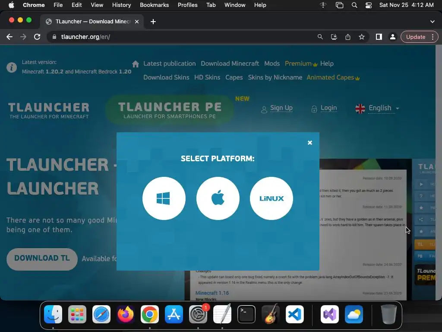This screenshot has width=442, height=332.
Task: Open Download Minecraft link
Action: tap(230, 64)
